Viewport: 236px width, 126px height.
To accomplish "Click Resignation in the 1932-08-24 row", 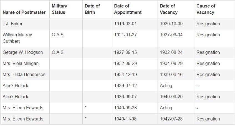I will tap(208, 52).
